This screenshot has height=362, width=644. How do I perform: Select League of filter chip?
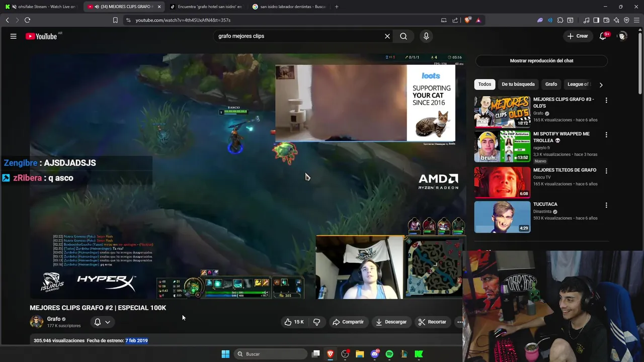tap(579, 84)
